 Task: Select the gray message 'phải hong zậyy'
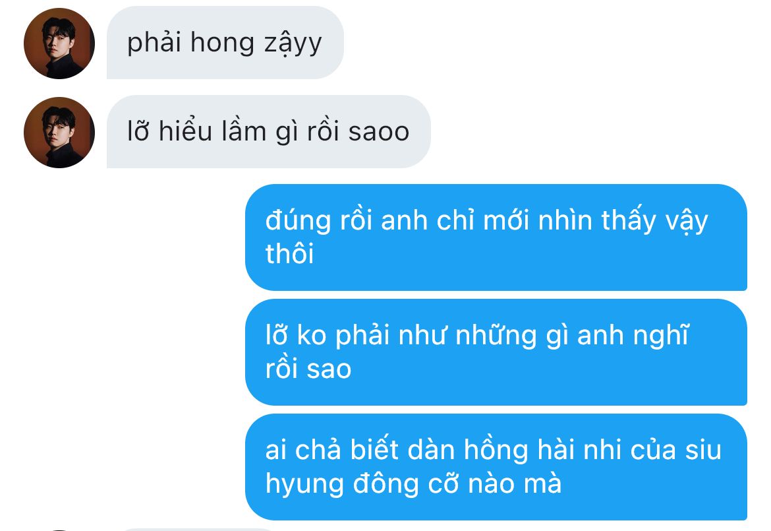pos(225,43)
